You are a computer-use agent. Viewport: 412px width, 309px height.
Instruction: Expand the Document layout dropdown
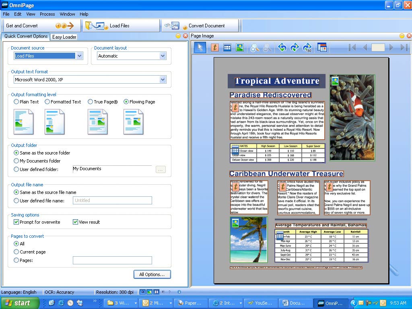coord(163,56)
